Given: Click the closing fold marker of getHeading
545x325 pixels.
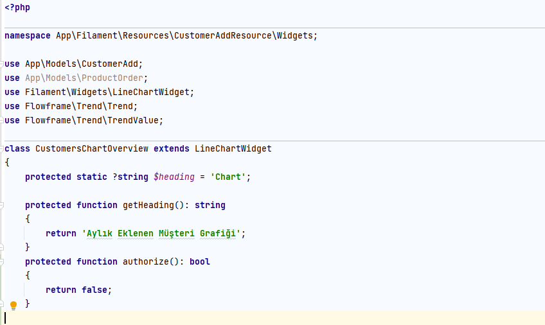Looking at the screenshot, I should coord(2,247).
